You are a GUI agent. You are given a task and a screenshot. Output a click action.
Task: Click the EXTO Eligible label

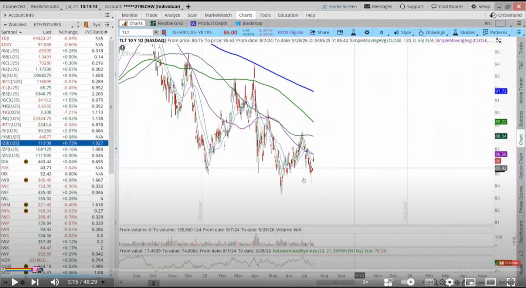(290, 32)
